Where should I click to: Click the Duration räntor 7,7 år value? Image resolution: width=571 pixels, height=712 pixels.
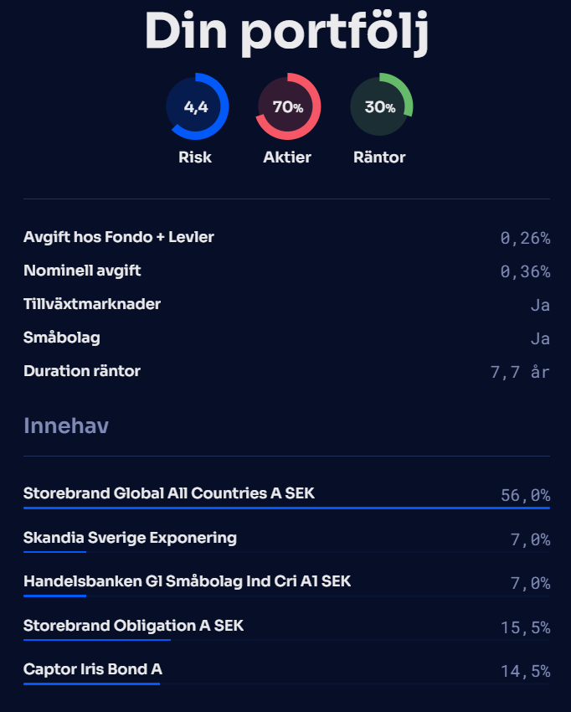519,372
